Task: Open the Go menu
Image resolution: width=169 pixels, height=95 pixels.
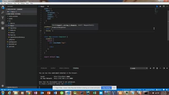Action: tap(18, 3)
